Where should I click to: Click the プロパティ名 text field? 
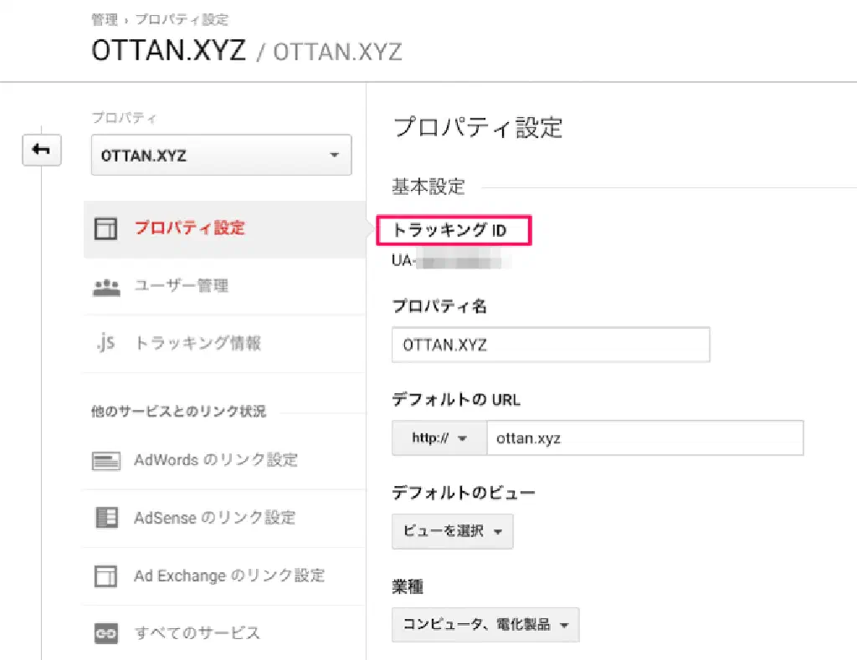(x=550, y=345)
